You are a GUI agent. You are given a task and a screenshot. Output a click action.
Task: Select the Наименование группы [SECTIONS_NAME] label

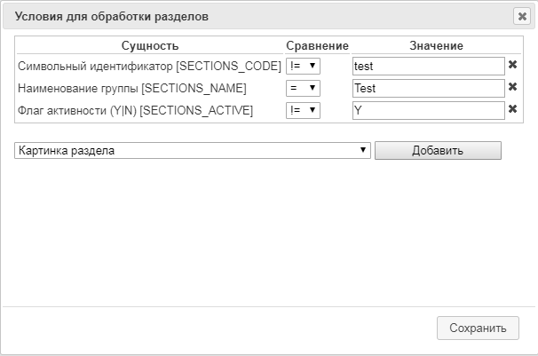132,88
